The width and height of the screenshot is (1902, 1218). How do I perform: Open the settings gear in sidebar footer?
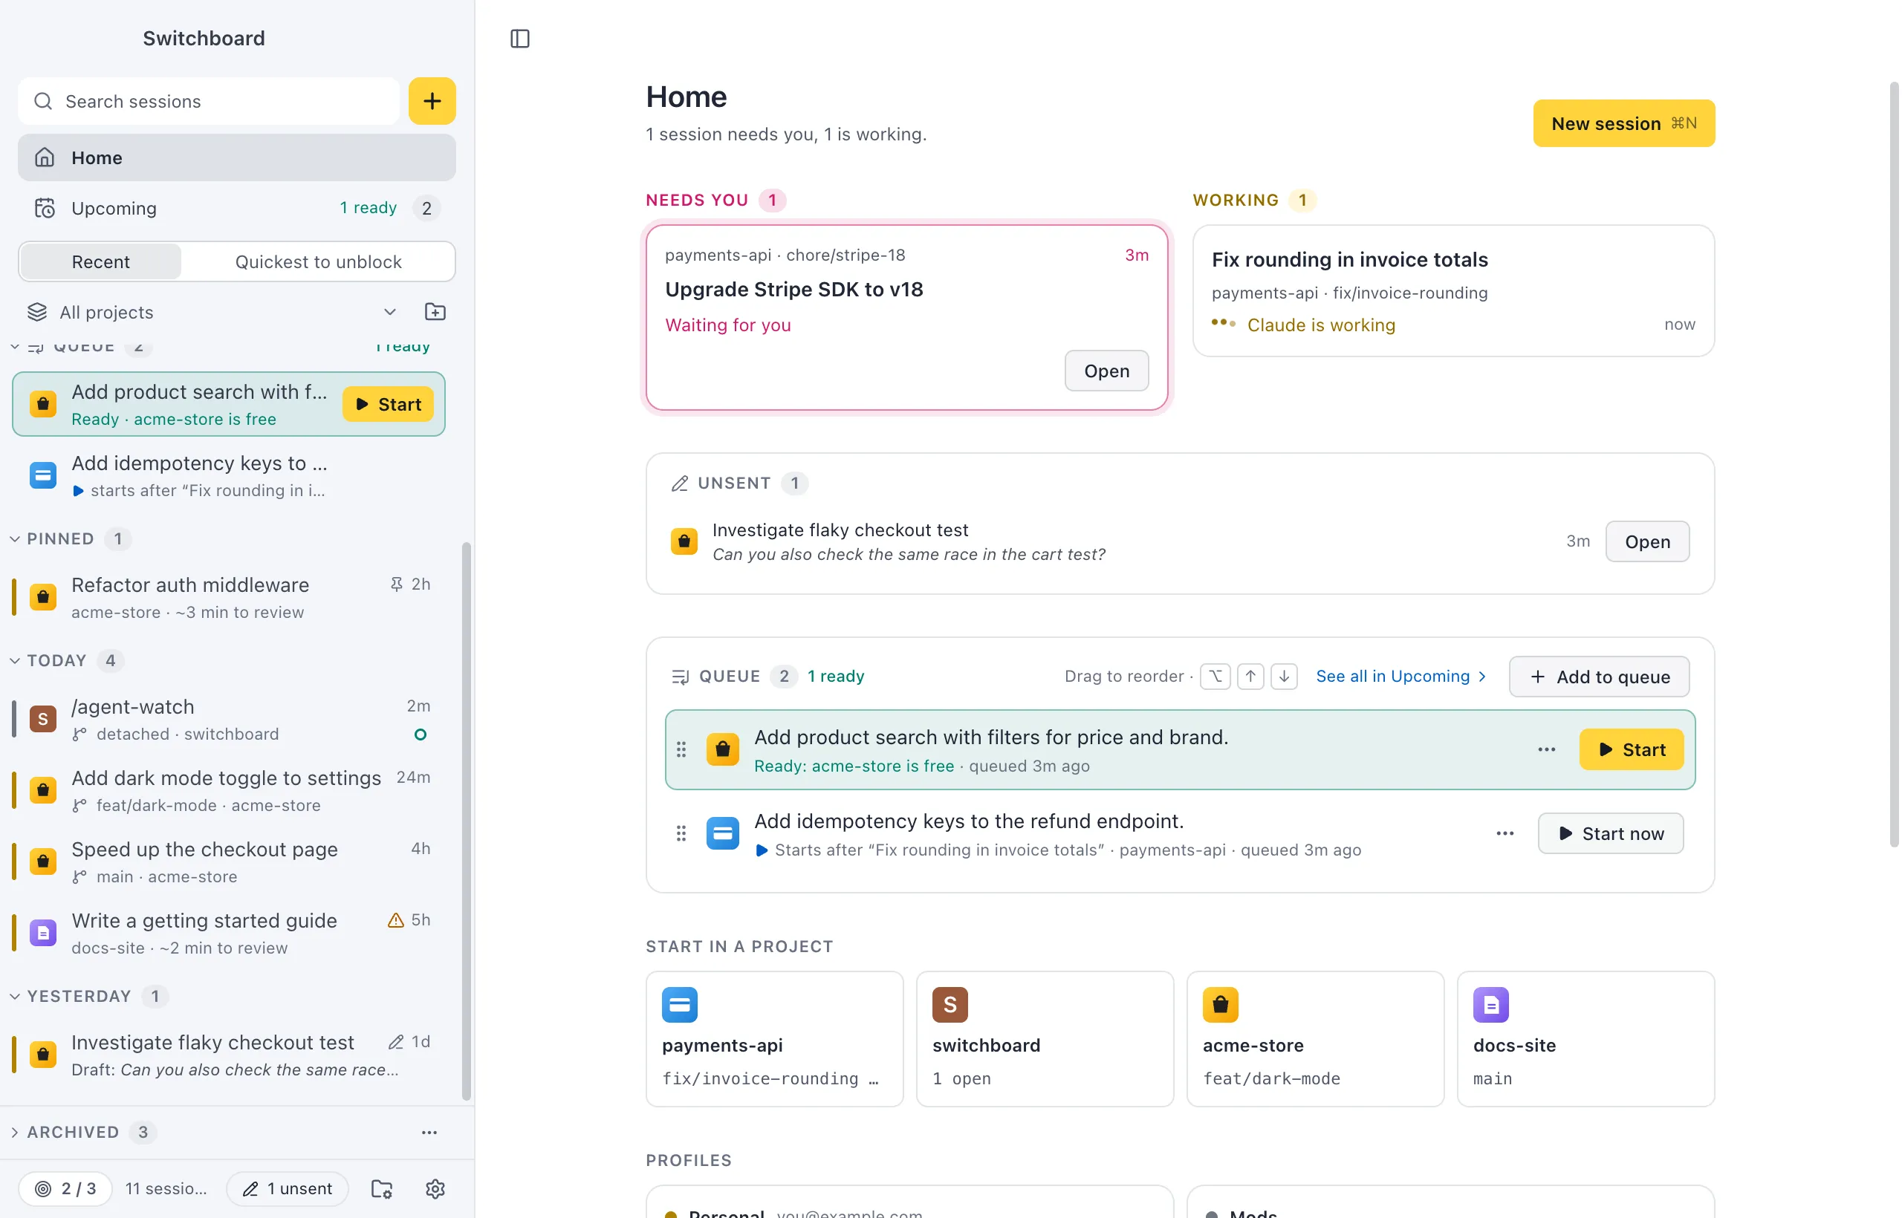click(x=435, y=1188)
